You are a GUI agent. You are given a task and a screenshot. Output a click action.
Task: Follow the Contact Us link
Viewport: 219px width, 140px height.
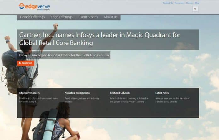(x=168, y=3)
